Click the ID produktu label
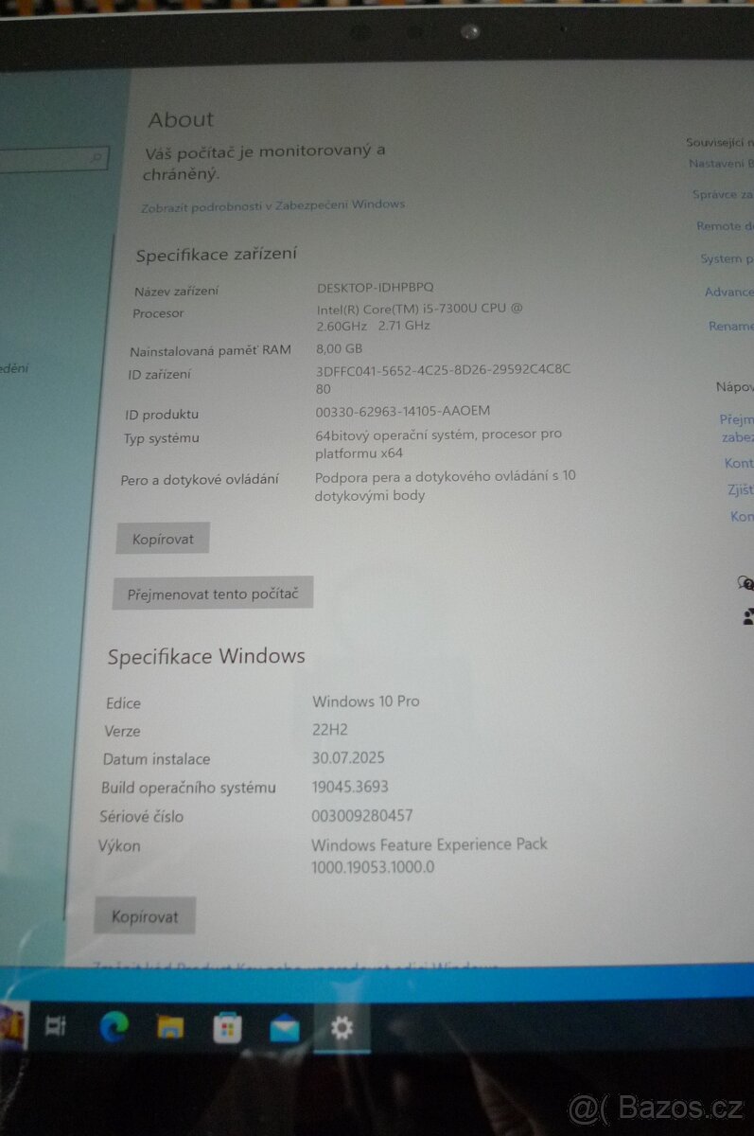 click(162, 415)
